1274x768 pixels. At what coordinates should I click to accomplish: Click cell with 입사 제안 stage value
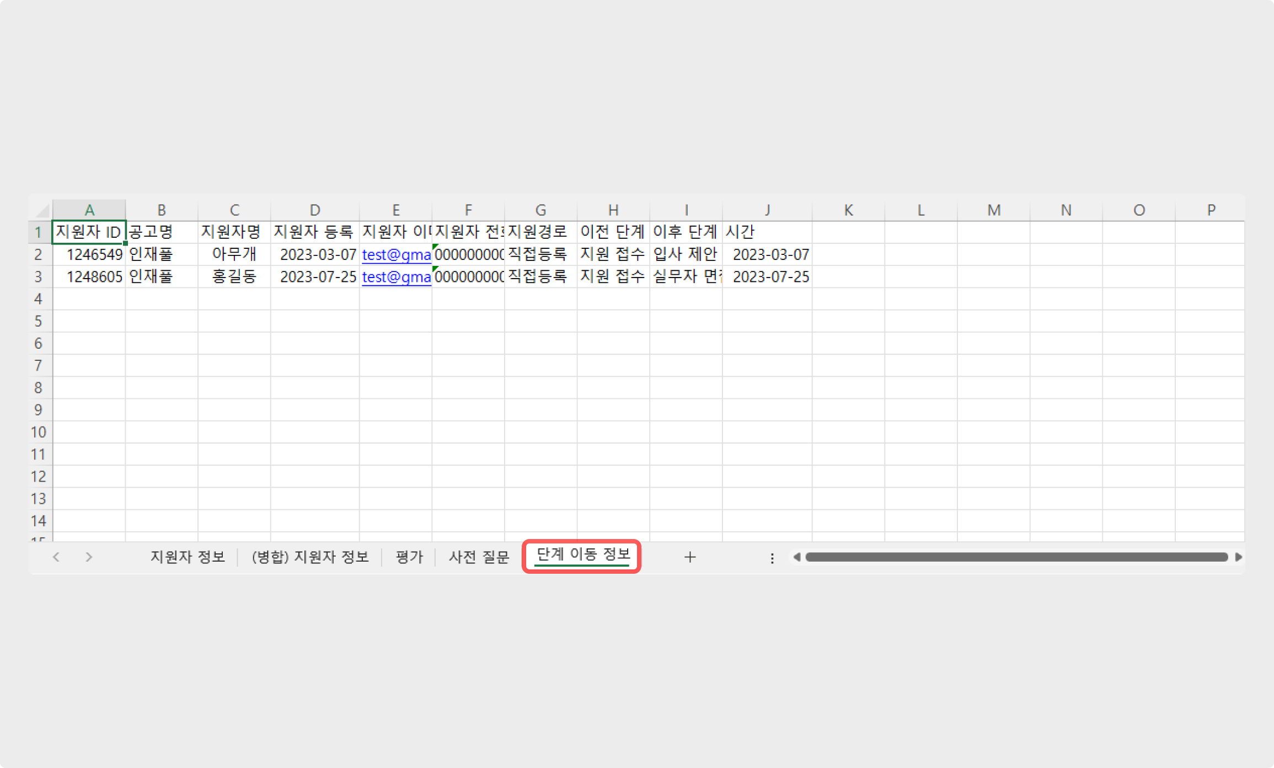point(685,255)
